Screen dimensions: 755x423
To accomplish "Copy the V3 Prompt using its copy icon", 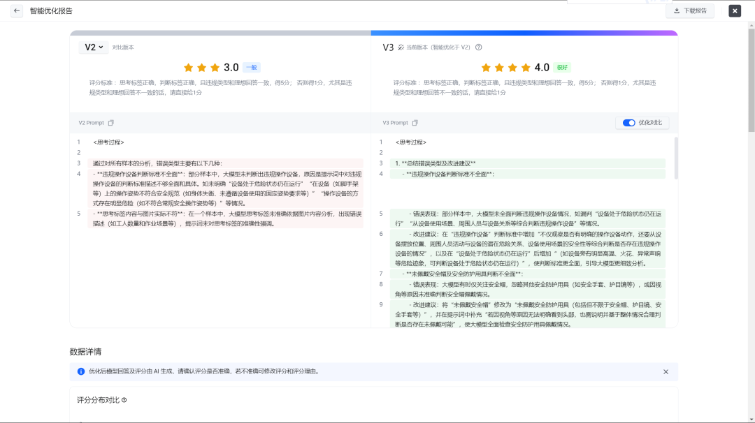I will (415, 123).
